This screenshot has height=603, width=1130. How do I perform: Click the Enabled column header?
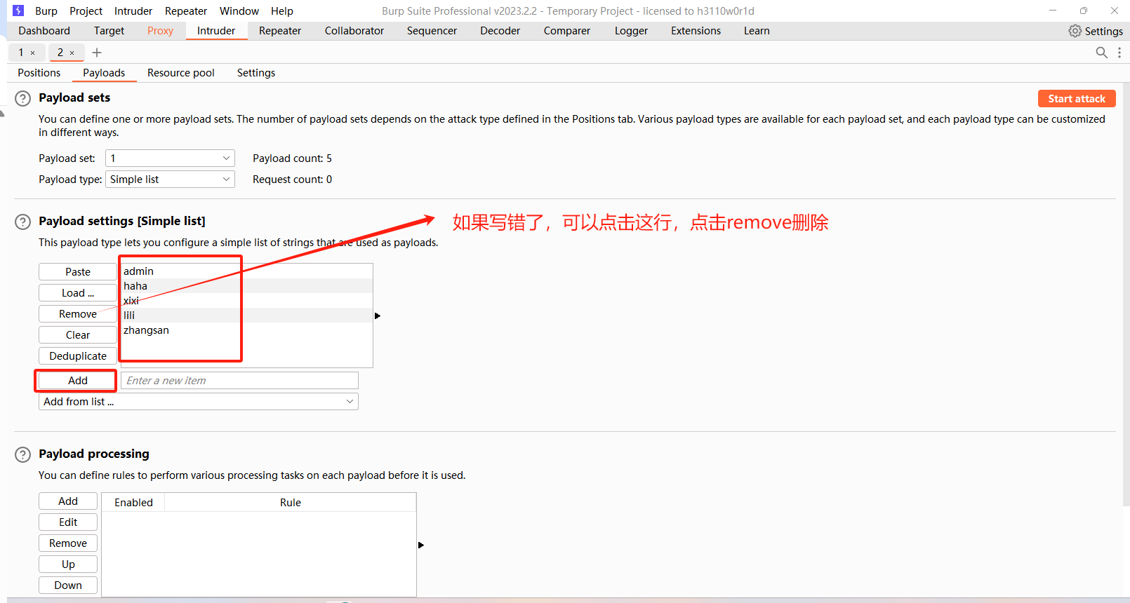(x=133, y=503)
